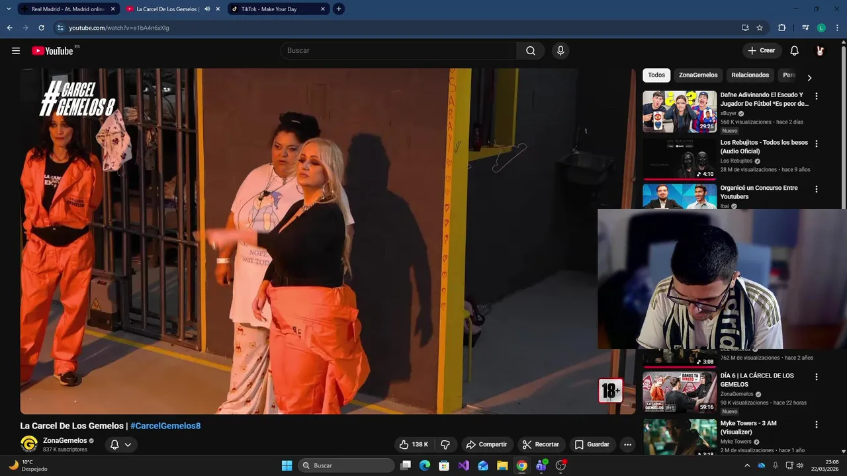The image size is (847, 476).
Task: Close the La Carcel De Los Gemelos tab
Action: pos(218,9)
